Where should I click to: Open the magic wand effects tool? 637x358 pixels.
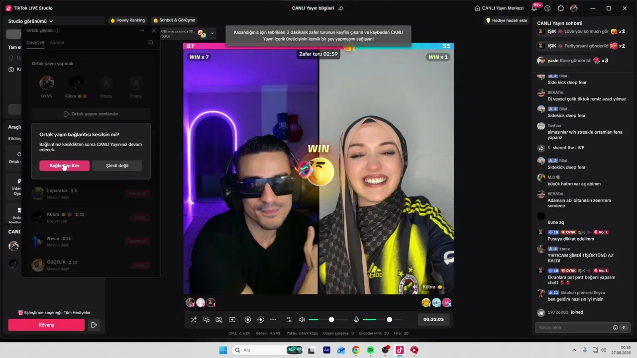[x=194, y=320]
